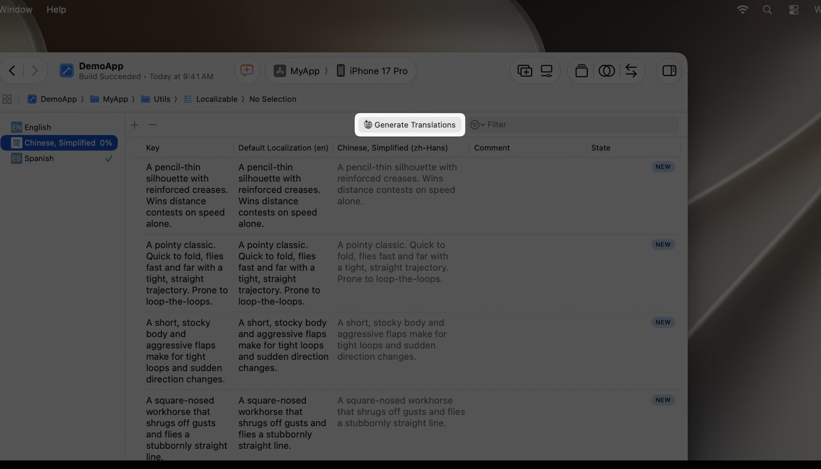
Task: Edit Chinese translation for pointy classic
Action: pos(393,262)
